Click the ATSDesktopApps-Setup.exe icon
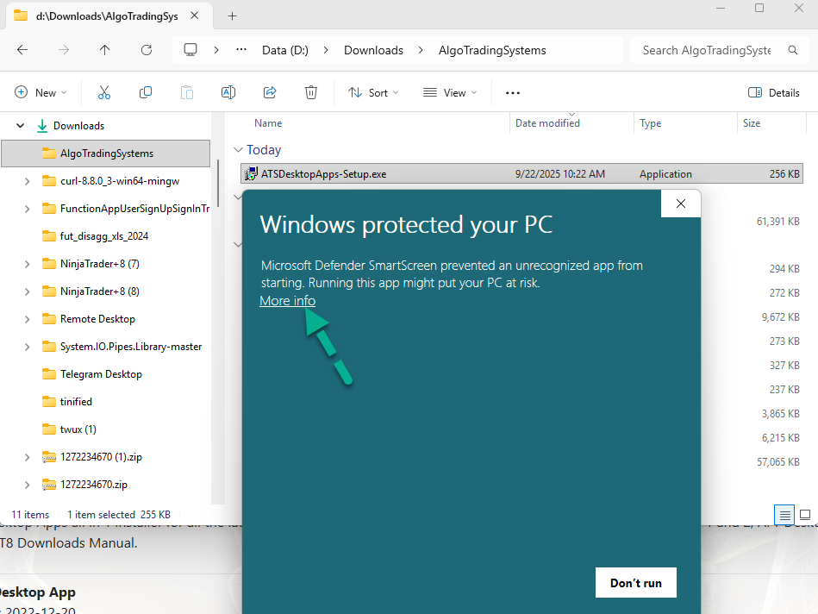 (251, 174)
